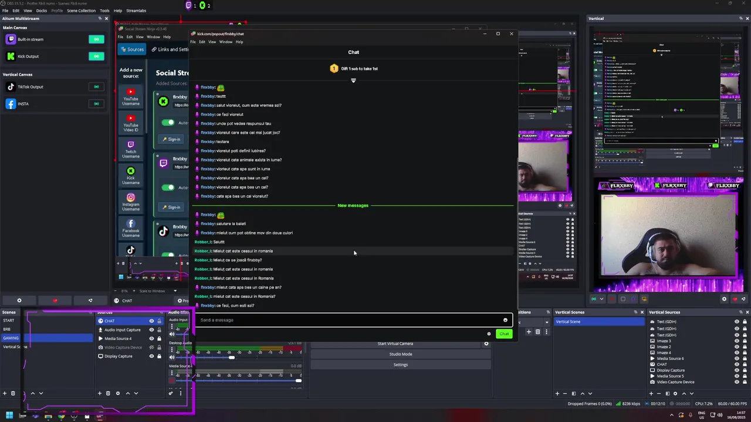Open properties gear in the Sources dock toolbar
The image size is (751, 422).
tap(117, 393)
